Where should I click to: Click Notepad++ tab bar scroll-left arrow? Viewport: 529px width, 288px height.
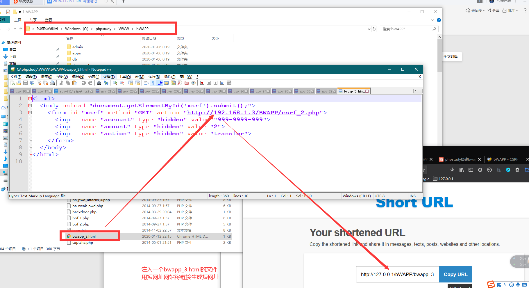click(416, 91)
